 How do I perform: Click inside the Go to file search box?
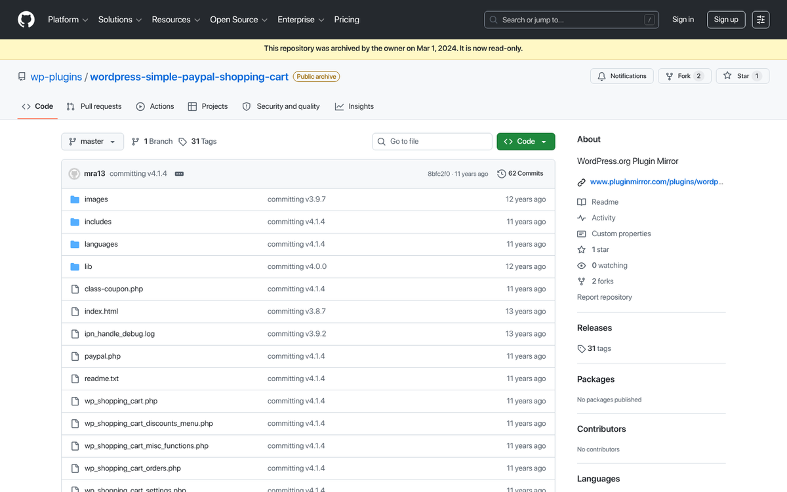click(x=432, y=141)
